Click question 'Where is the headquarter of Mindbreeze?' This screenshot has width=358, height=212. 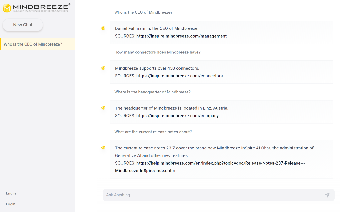(x=152, y=92)
